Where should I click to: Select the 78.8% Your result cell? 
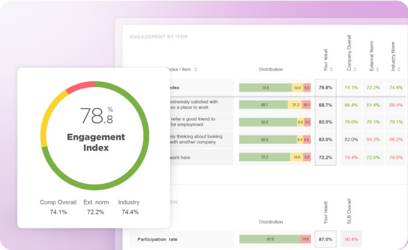tap(325, 88)
